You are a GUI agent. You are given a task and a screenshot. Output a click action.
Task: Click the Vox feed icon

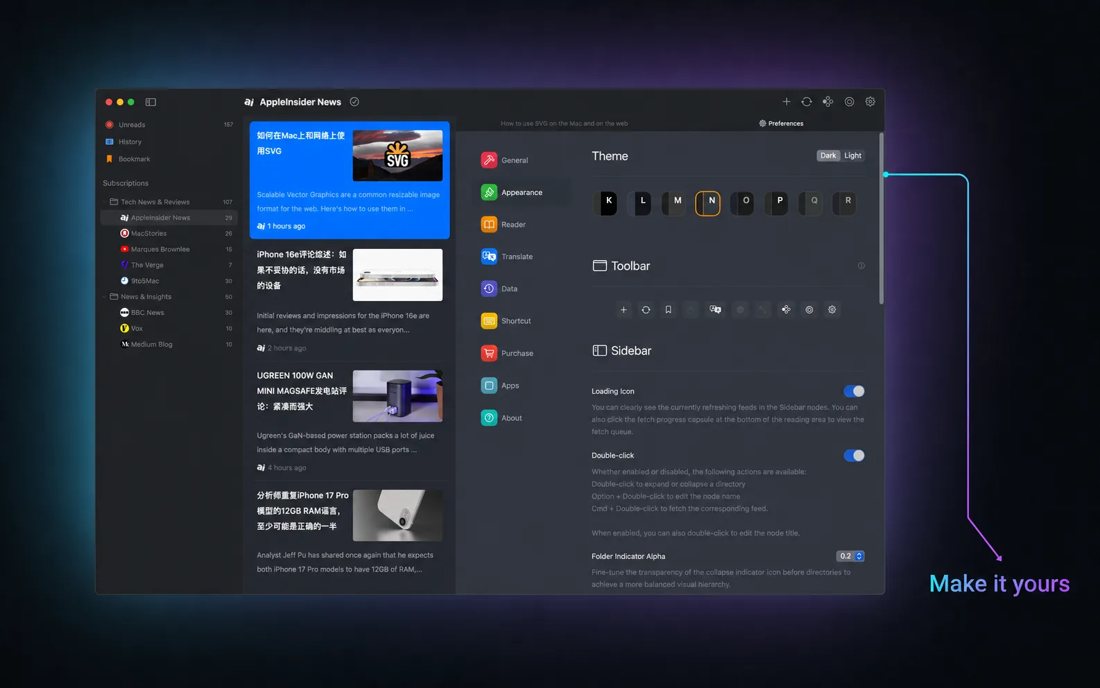click(125, 329)
